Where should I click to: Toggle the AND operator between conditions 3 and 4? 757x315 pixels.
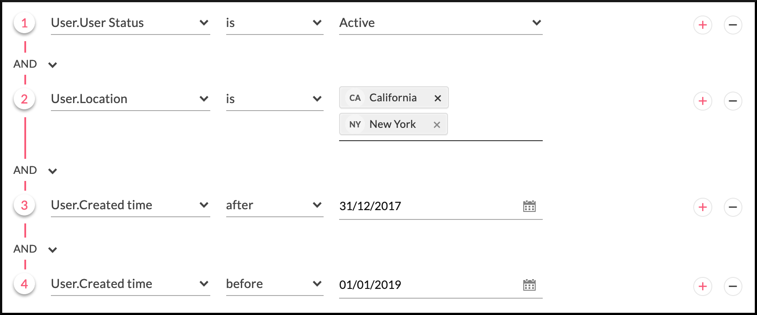click(x=35, y=250)
